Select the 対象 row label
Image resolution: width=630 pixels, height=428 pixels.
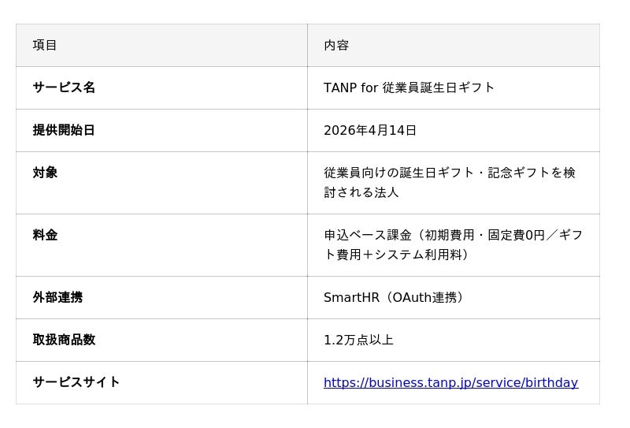[x=45, y=173]
